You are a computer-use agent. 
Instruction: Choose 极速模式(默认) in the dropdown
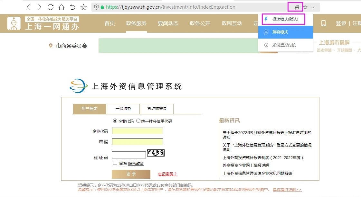click(285, 19)
